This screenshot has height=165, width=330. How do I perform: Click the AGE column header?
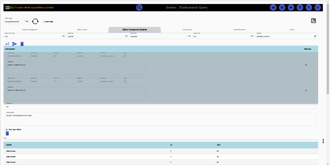(219, 145)
